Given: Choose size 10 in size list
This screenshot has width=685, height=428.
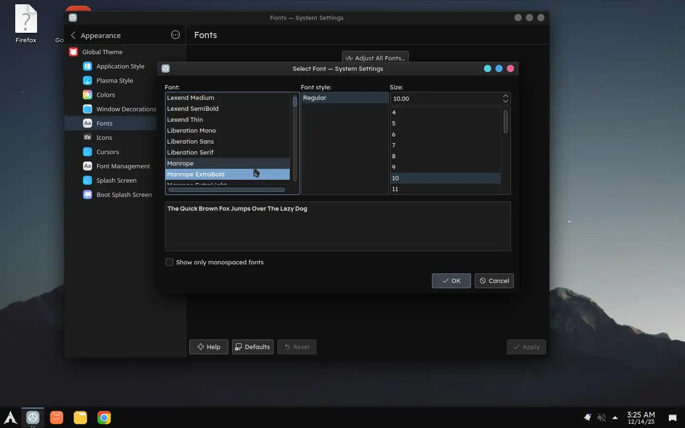Looking at the screenshot, I should [445, 178].
